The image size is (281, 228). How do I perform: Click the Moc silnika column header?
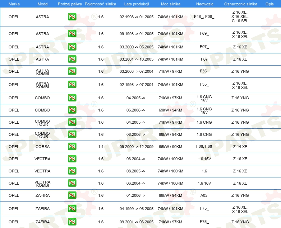point(171,4)
